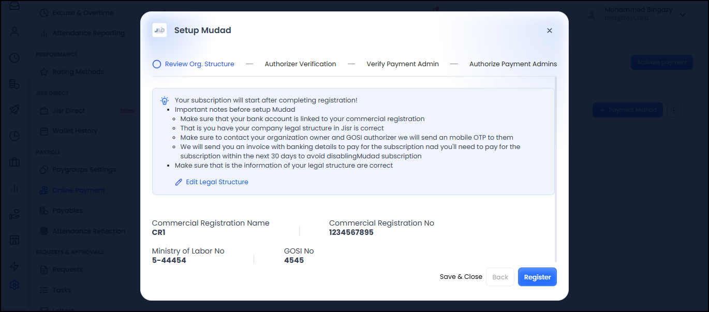Screen dimensions: 709x312
Task: Click the rocket icon in left rail
Action: [x=14, y=110]
